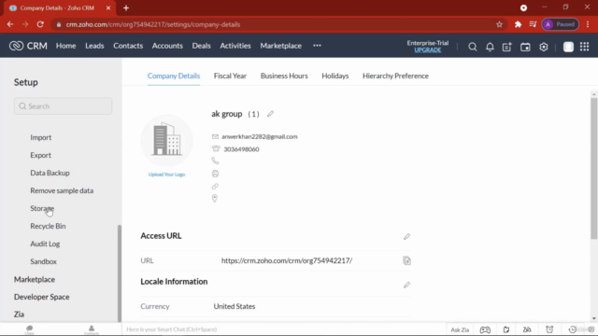This screenshot has width=598, height=336.
Task: Open Storage in Setup sidebar
Action: [x=42, y=208]
